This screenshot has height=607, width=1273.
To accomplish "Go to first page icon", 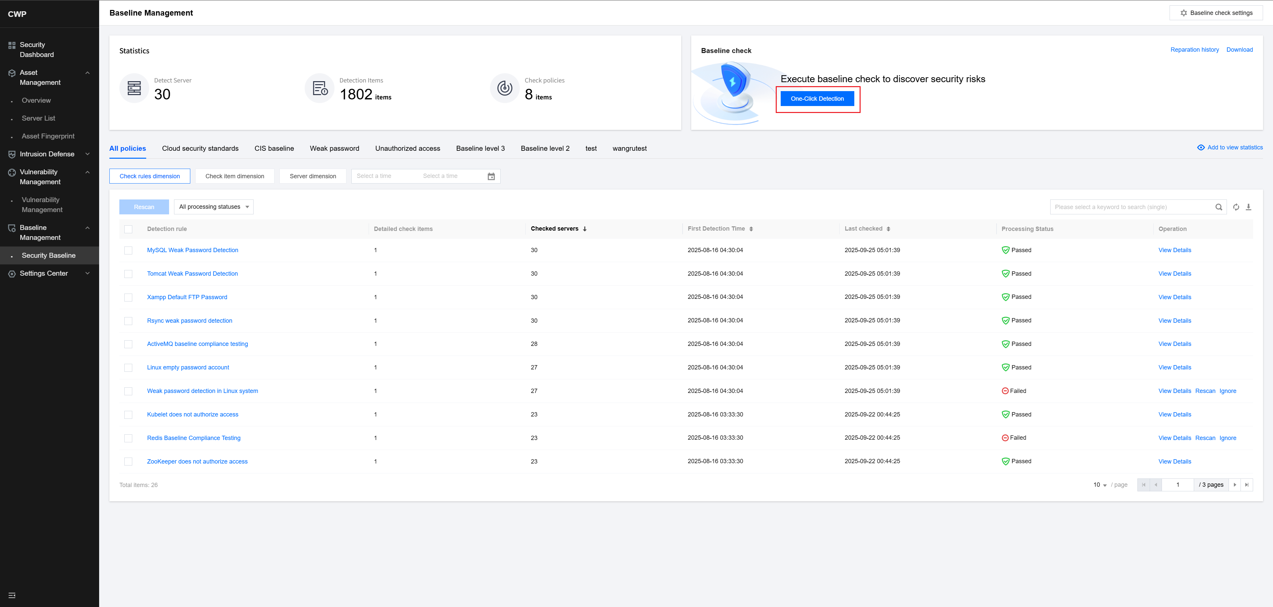I will point(1143,485).
